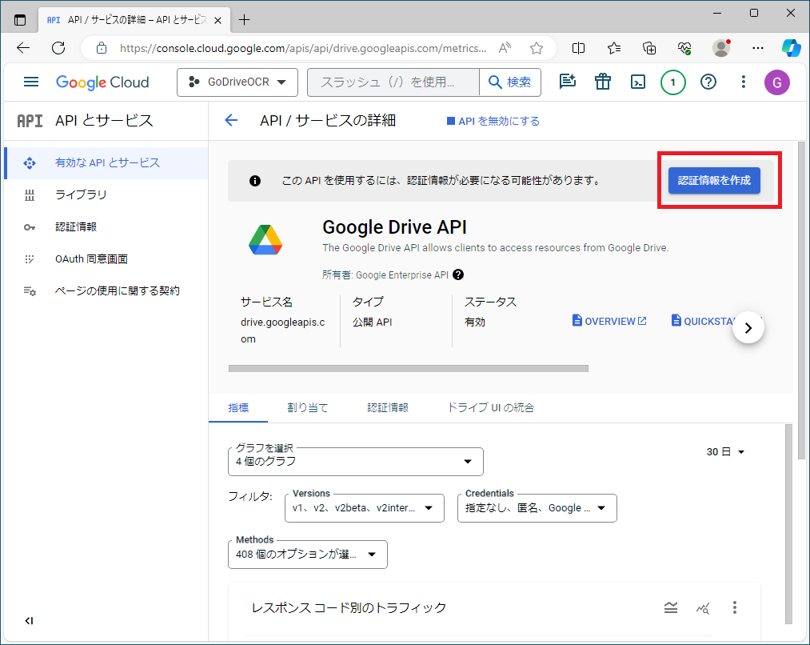This screenshot has width=810, height=645.
Task: Click the browser back arrow
Action: coord(23,48)
